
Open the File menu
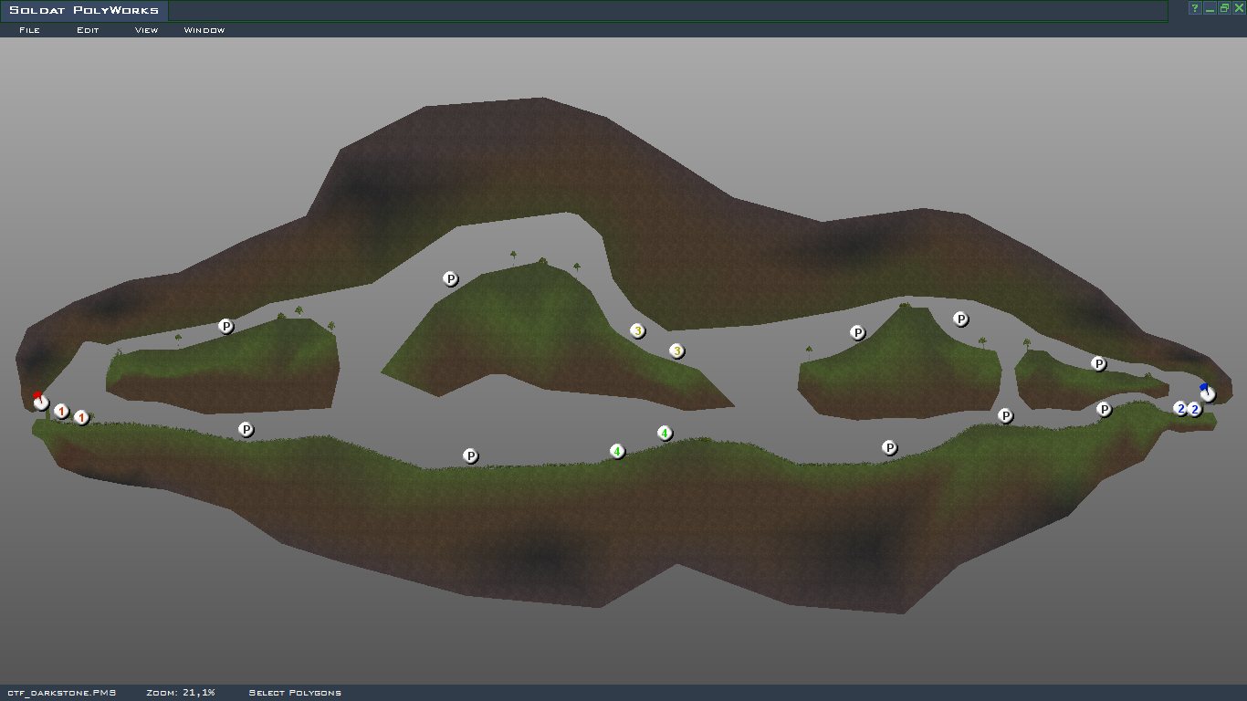click(29, 30)
